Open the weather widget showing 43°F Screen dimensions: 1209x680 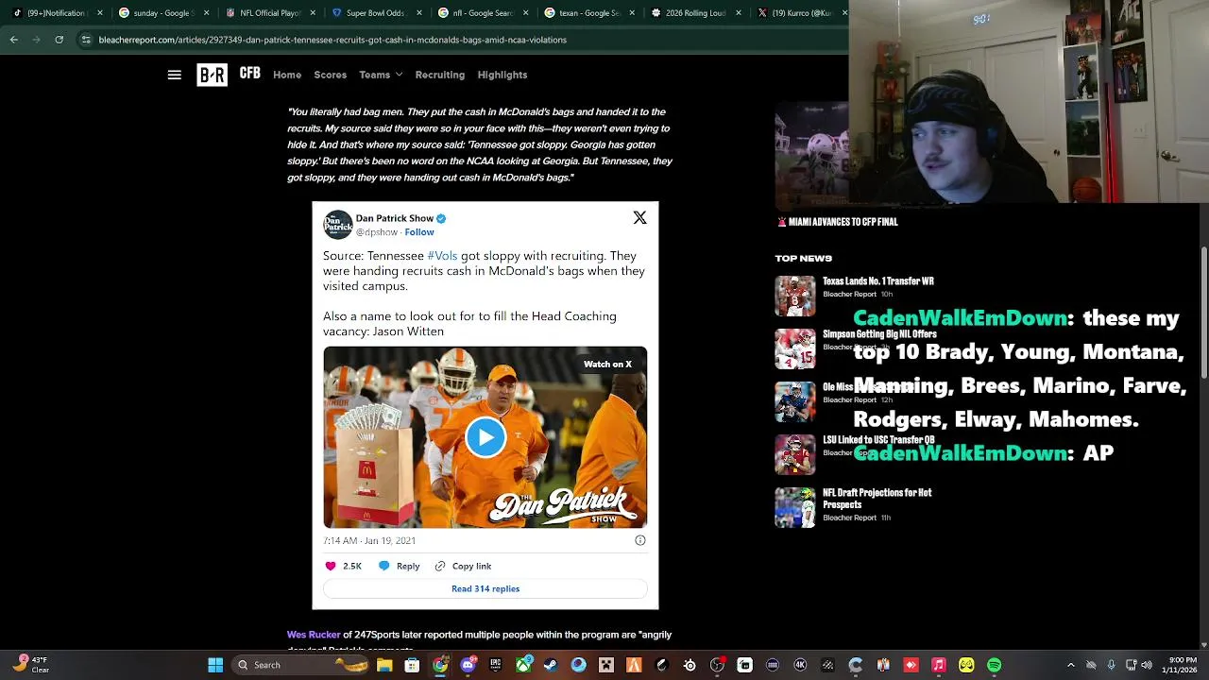[30, 665]
